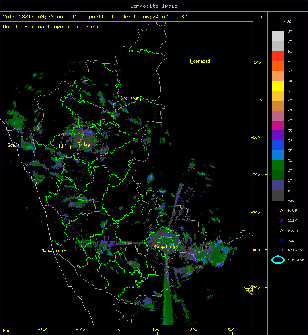Click the timestamp header 2019/08/19 09:36:00 UTC
Screen dimensions: 308x335
point(39,16)
